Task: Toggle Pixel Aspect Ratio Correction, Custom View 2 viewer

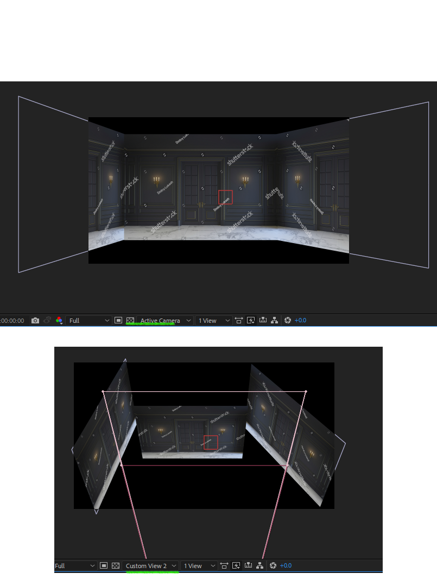Action: point(224,565)
